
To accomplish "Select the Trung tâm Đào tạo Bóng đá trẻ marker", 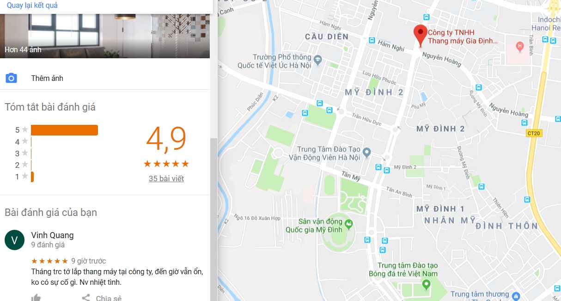I will [x=426, y=283].
